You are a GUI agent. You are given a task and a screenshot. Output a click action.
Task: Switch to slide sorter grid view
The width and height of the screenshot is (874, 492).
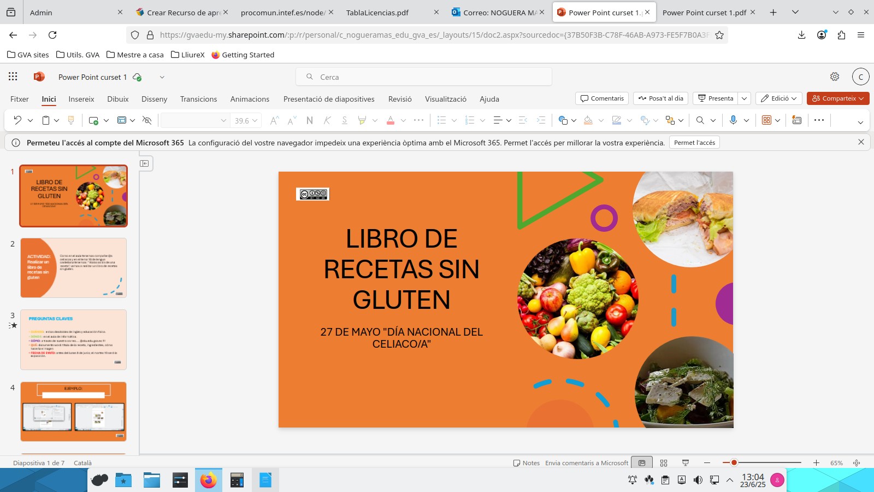[664, 463]
